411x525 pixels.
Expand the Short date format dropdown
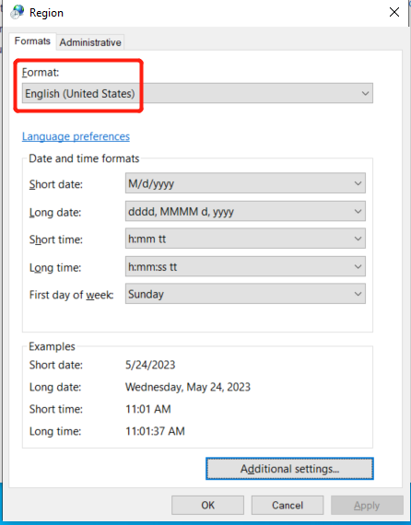(245, 183)
